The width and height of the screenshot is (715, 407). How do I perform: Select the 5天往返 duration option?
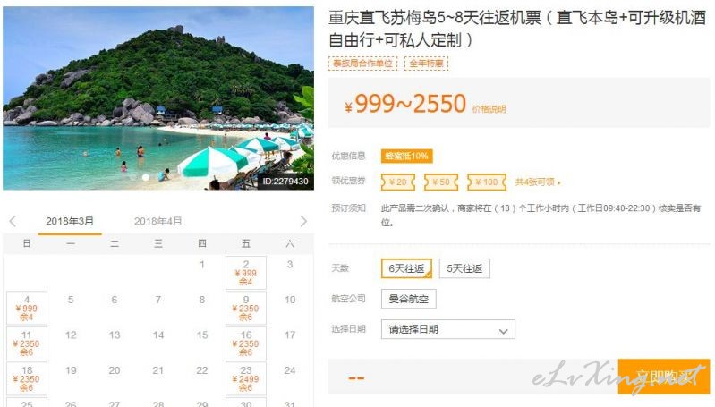464,268
